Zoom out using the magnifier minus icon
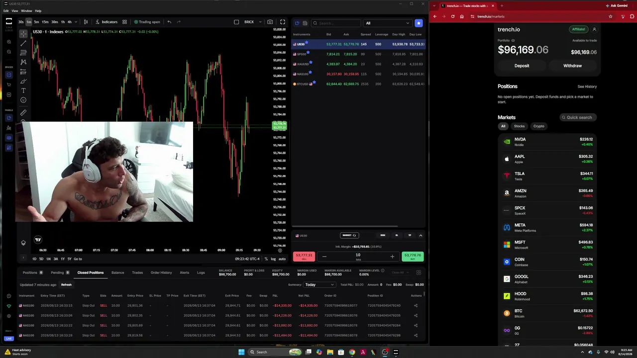This screenshot has height=358, width=637. coord(9,52)
